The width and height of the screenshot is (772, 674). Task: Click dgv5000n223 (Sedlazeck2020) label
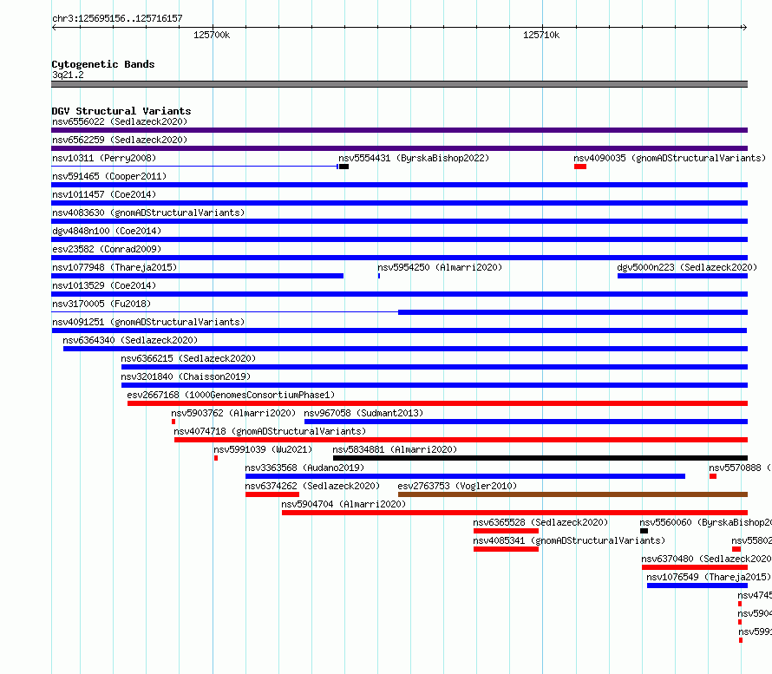click(687, 267)
